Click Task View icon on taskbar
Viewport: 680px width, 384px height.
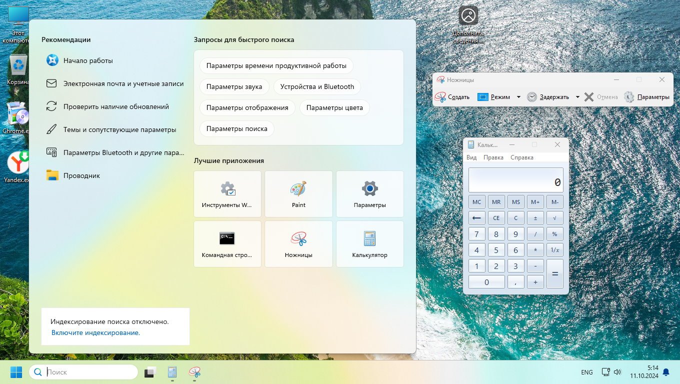pyautogui.click(x=150, y=372)
